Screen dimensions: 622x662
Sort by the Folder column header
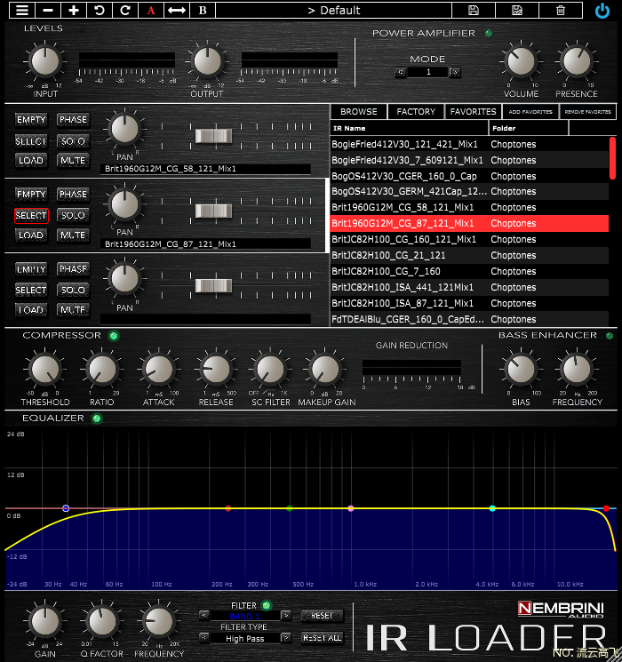coord(529,128)
